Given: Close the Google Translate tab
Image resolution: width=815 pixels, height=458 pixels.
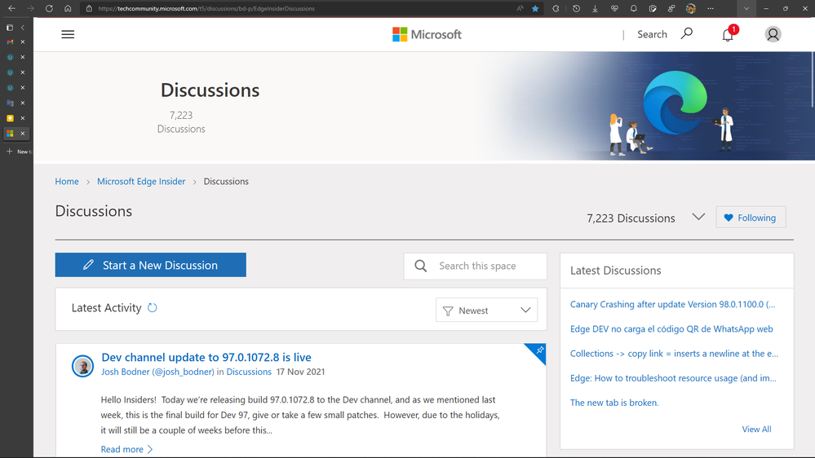Looking at the screenshot, I should (x=23, y=103).
